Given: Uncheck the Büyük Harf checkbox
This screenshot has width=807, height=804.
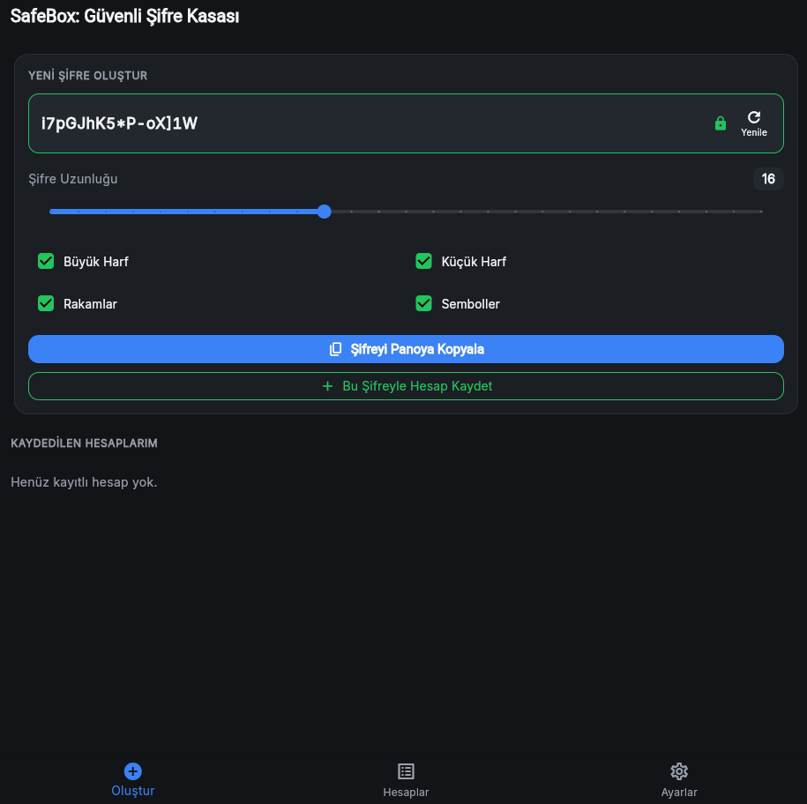Looking at the screenshot, I should click(x=46, y=261).
